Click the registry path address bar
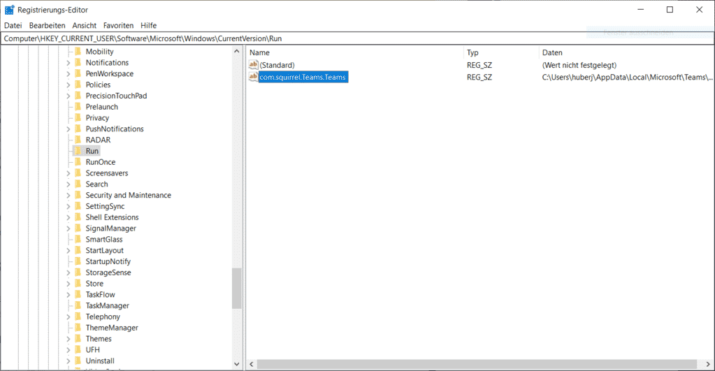Viewport: 715px width, 371px height. [357, 38]
